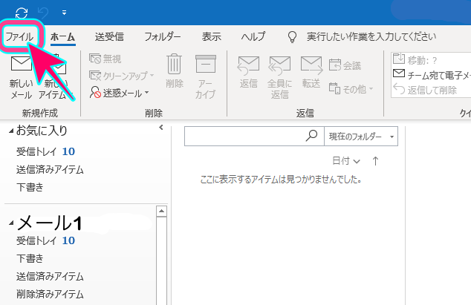Open 下書き under メール1
Viewport: 471px width, 305px height.
tap(30, 258)
